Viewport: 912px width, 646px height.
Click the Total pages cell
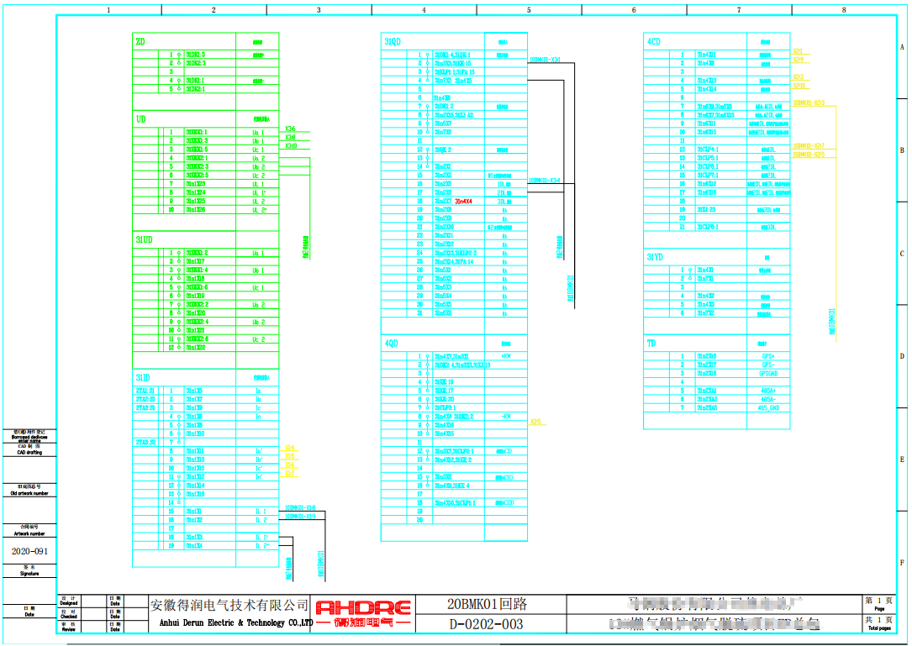pyautogui.click(x=878, y=623)
